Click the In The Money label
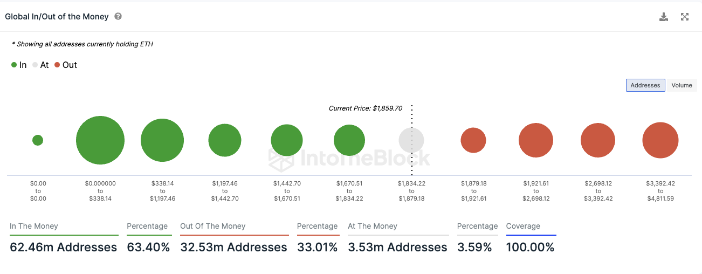Image resolution: width=702 pixels, height=274 pixels. 34,226
